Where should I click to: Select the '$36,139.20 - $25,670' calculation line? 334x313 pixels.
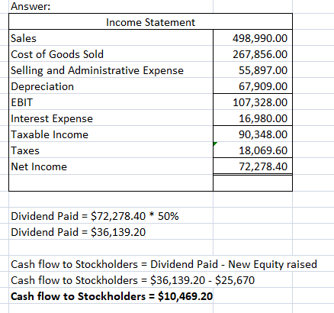[x=133, y=280]
